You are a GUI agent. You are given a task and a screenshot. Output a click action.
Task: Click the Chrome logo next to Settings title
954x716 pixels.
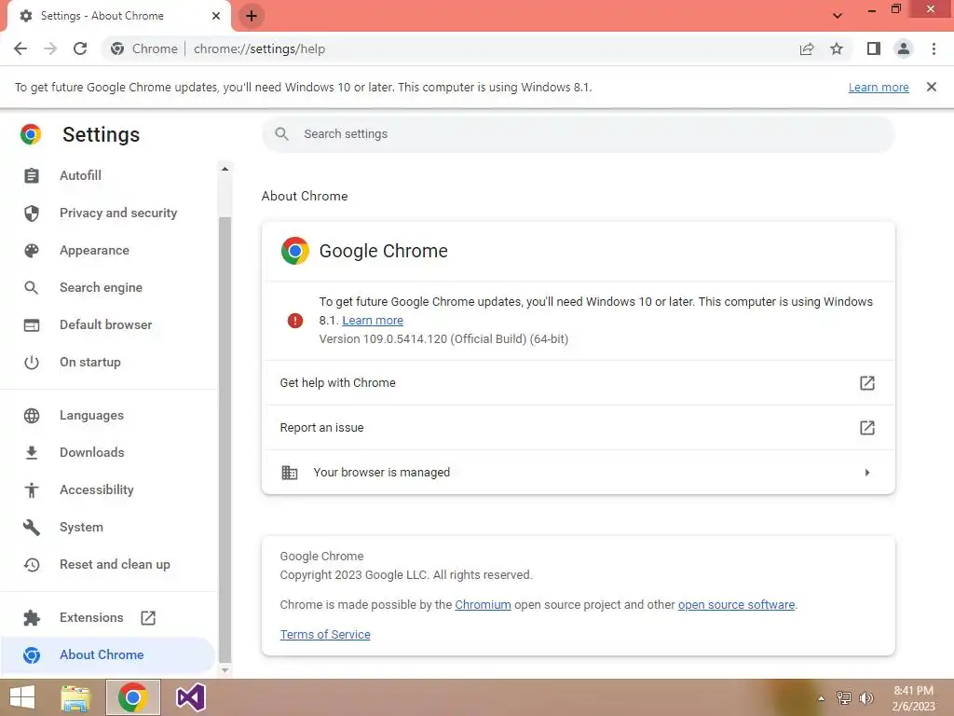[x=31, y=134]
